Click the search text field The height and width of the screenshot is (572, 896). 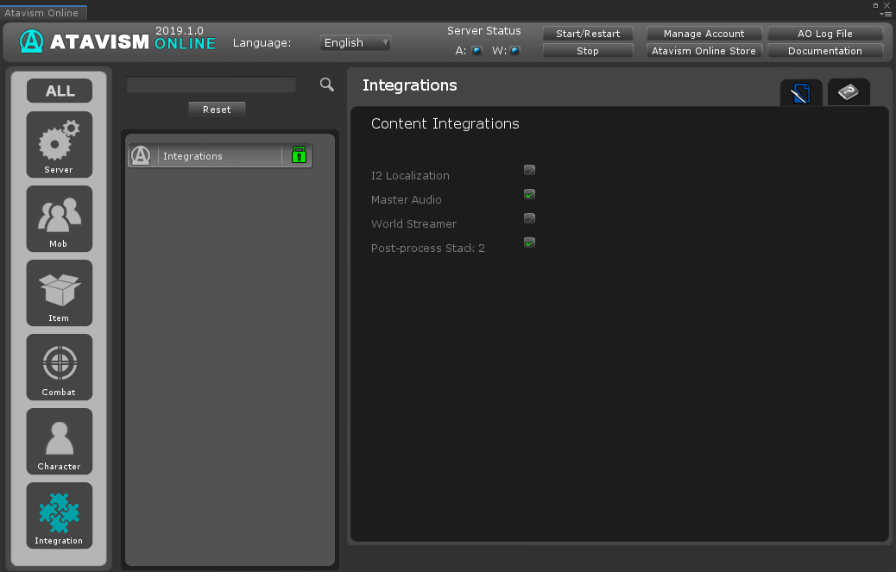tap(211, 85)
